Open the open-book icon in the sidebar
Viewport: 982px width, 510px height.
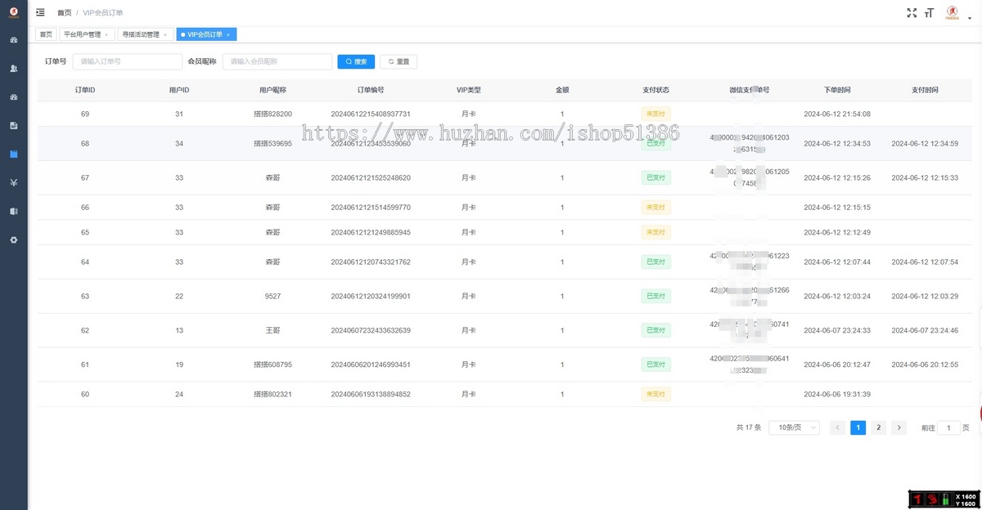click(14, 211)
